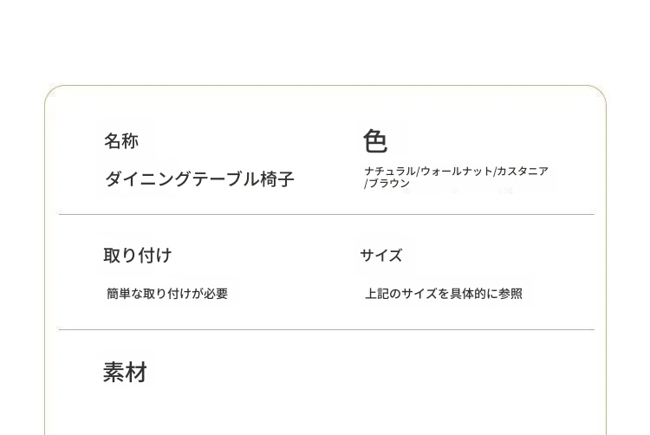Select the 簡単な取り付けが必要 description text
Image resolution: width=650 pixels, height=435 pixels.
[x=167, y=294]
